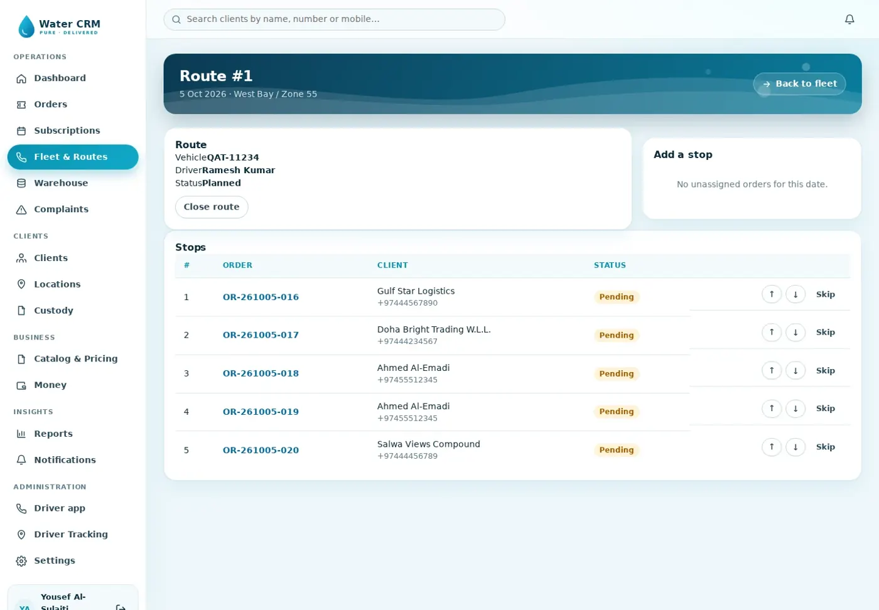
Task: Click the down arrow for order OR-261005-019
Action: tap(795, 409)
